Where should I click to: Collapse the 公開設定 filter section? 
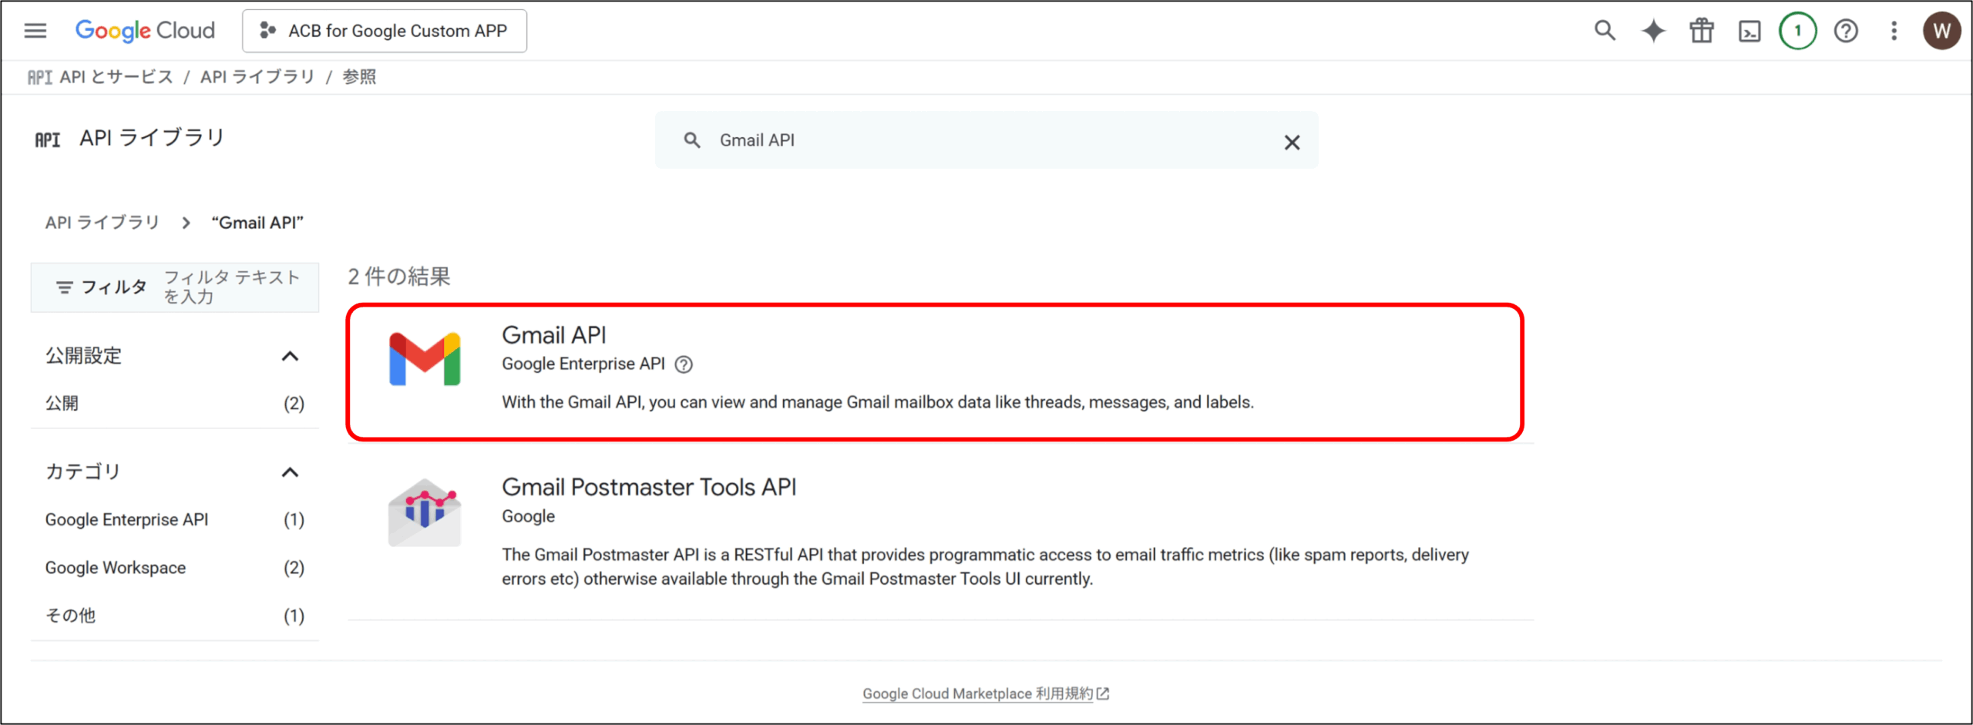(290, 356)
